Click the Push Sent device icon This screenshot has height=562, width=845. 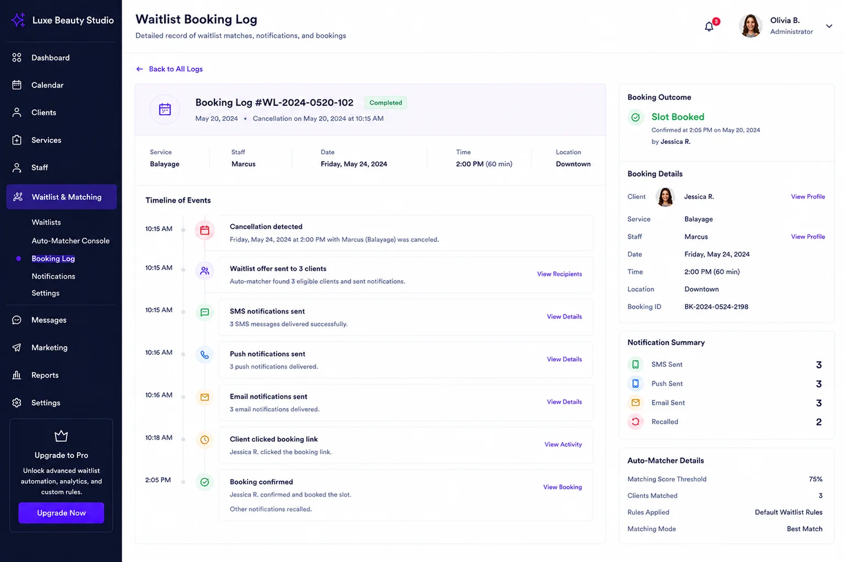636,383
